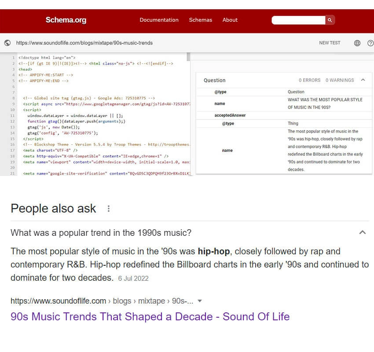The width and height of the screenshot is (374, 352).
Task: Click the '6 Jul 2022' date
Action: (133, 279)
